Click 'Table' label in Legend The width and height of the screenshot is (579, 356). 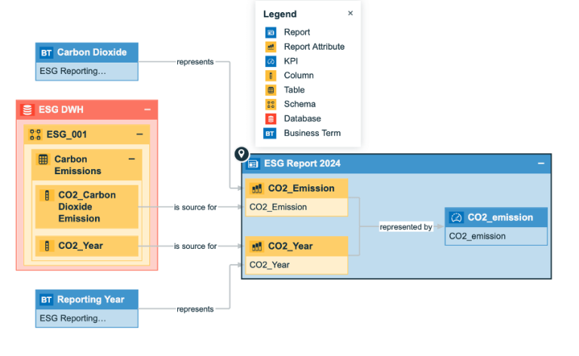pyautogui.click(x=294, y=90)
